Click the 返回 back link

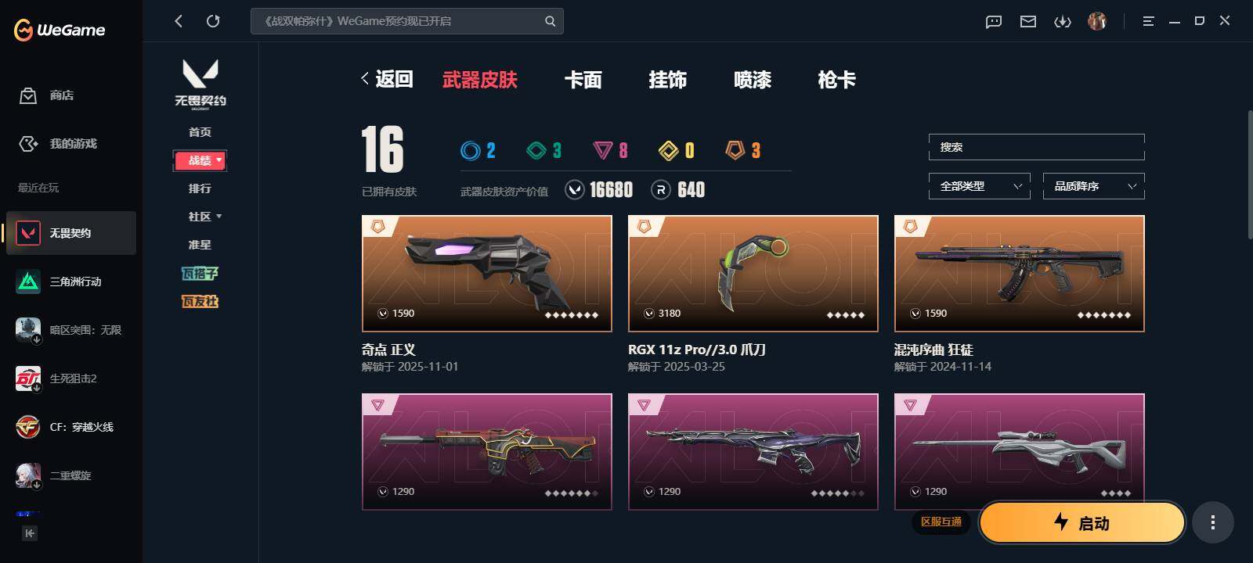coord(387,79)
